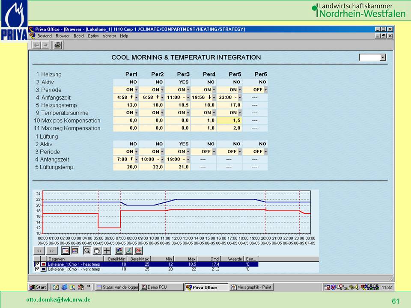Click the red color swatch for heat temp
The image size is (411, 308).
tap(43, 264)
